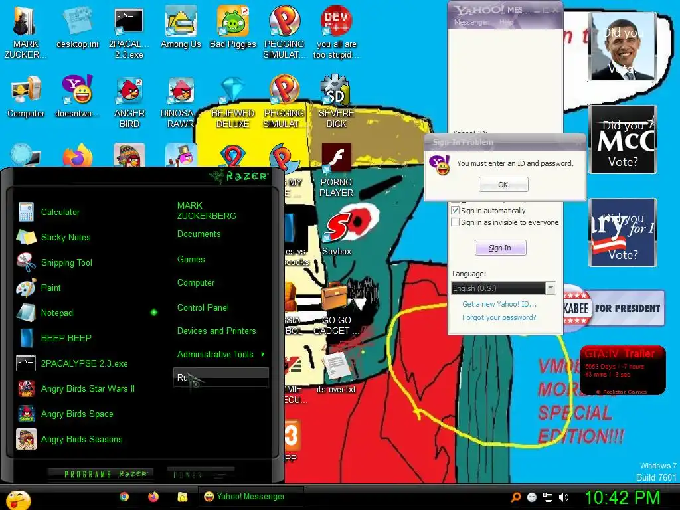This screenshot has width=680, height=510.
Task: Click the magnifier search tray icon
Action: [515, 497]
